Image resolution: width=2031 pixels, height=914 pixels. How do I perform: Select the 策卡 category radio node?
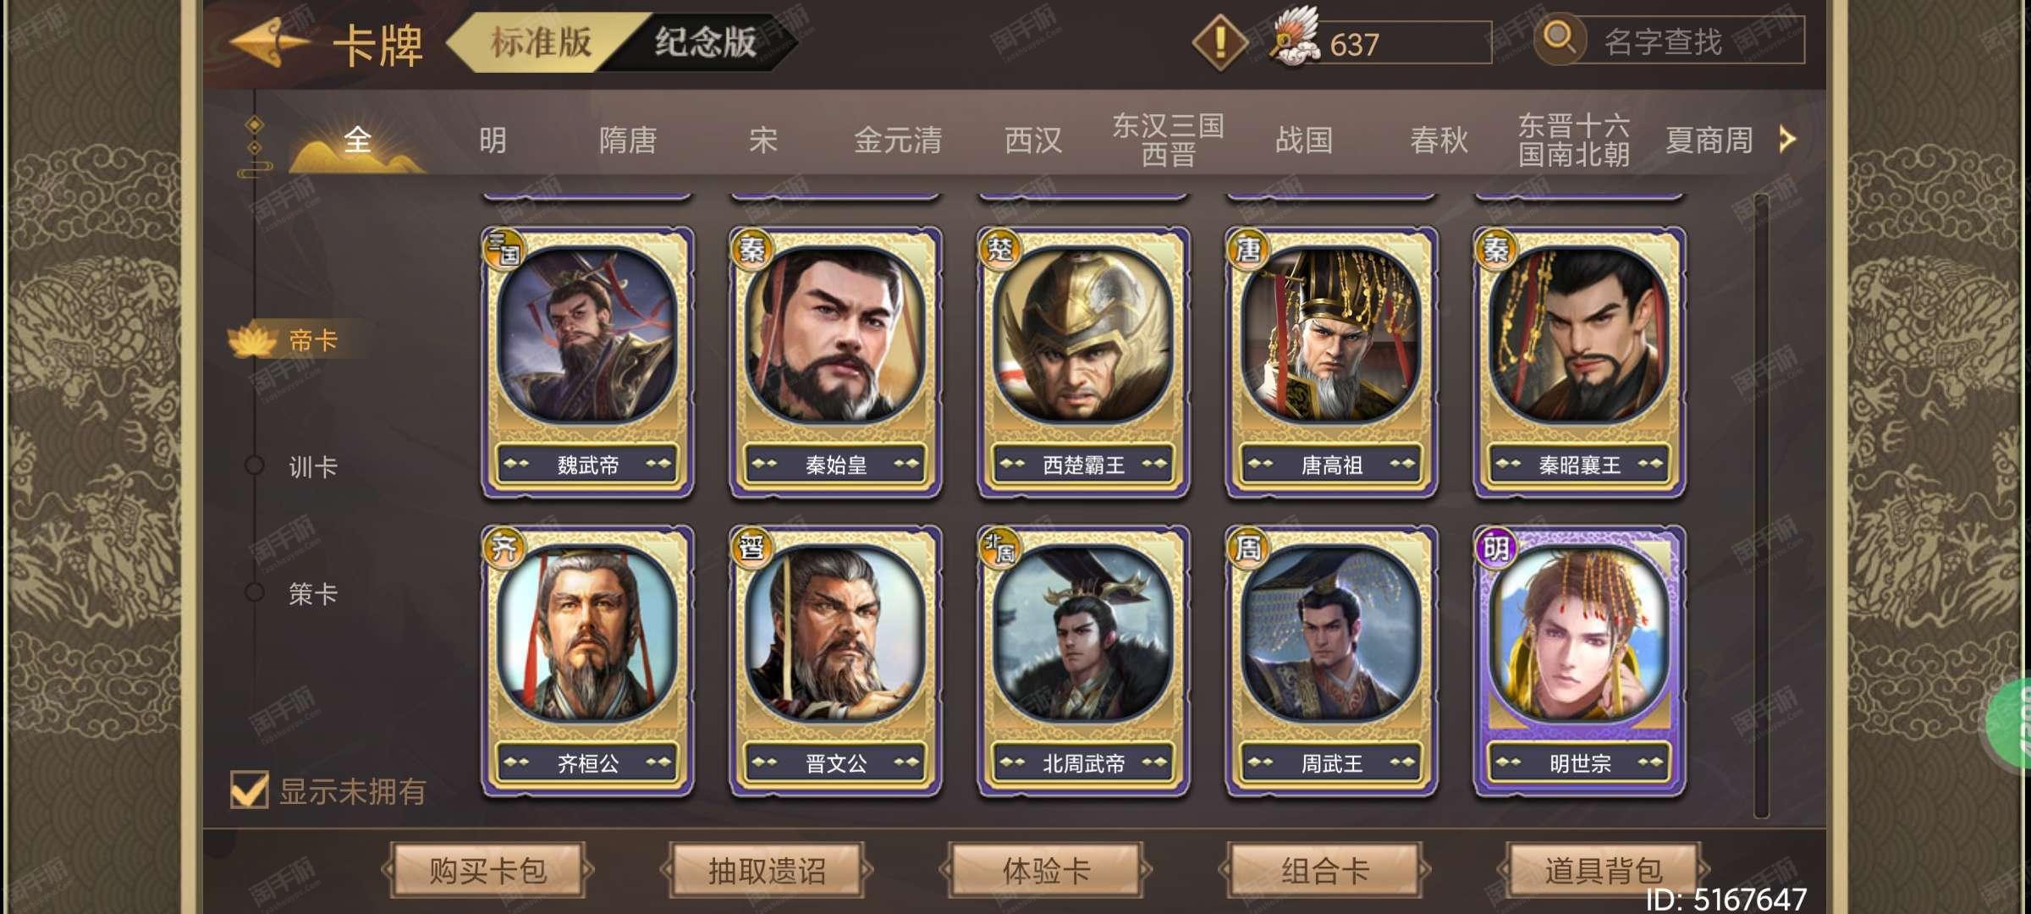click(x=254, y=592)
